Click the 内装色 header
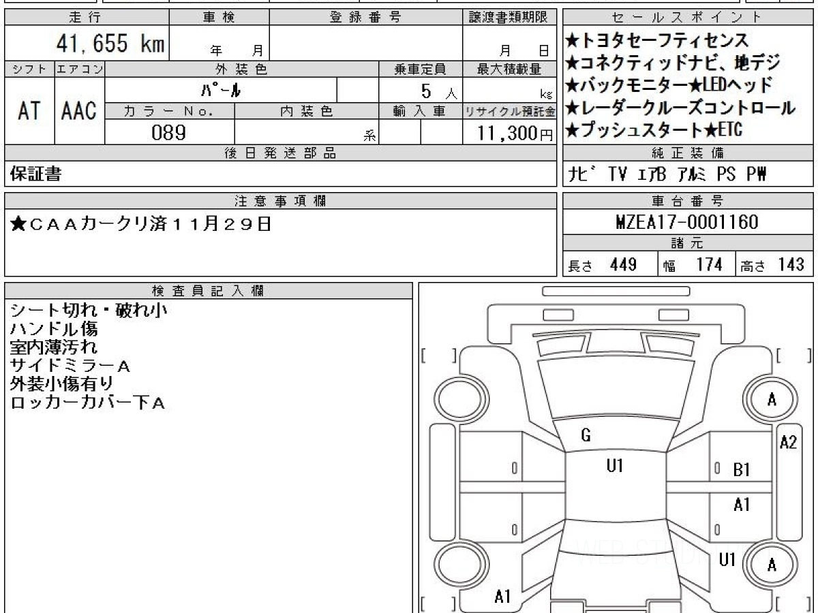Image resolution: width=818 pixels, height=613 pixels. [306, 111]
